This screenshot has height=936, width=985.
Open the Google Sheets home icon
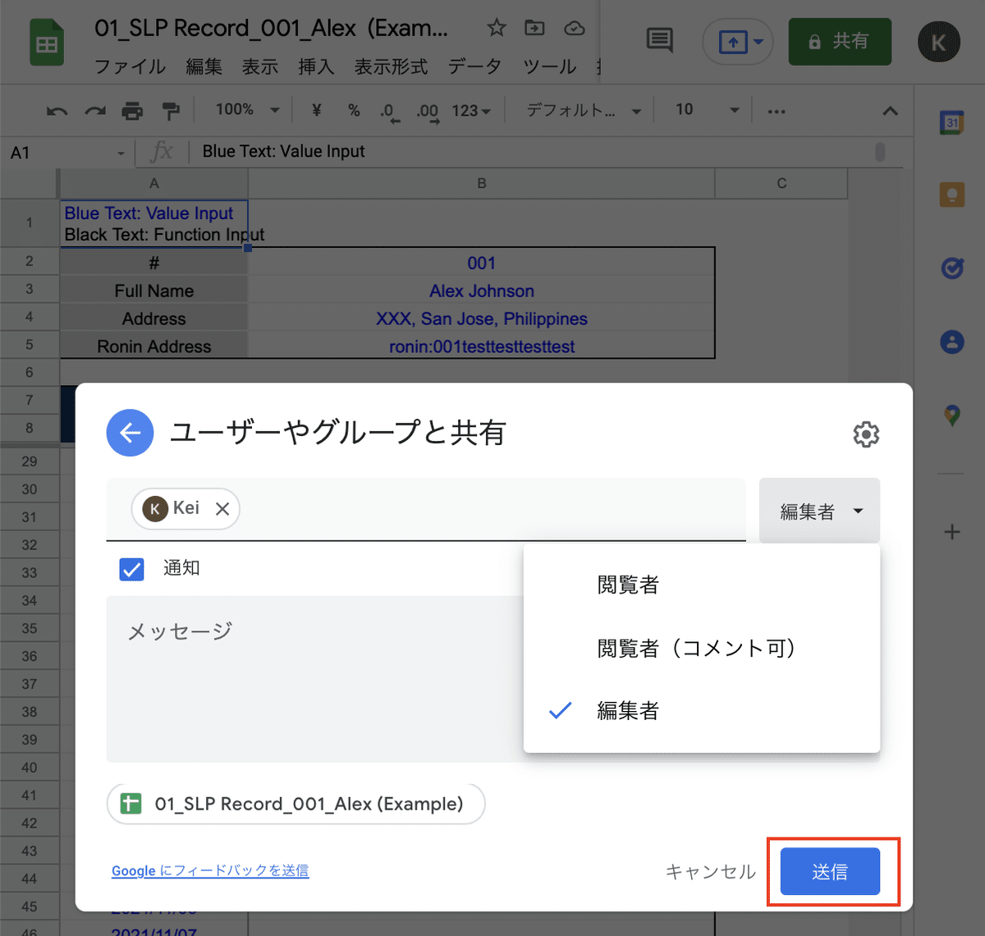47,44
